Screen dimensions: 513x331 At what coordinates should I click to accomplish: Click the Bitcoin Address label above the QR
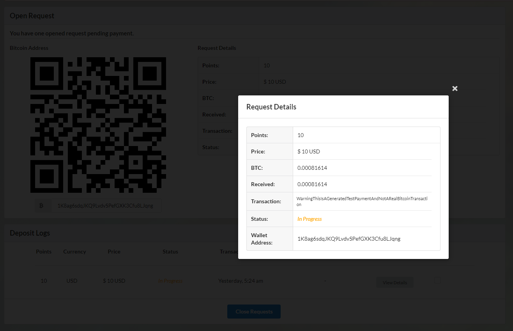[x=29, y=48]
